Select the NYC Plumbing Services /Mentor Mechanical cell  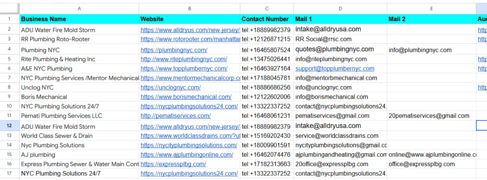click(79, 78)
